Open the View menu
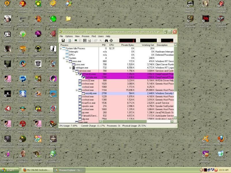Screen dimensions: 231x173 [x=77, y=36]
